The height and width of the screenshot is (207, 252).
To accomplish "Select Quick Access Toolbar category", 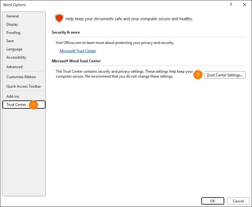I will coord(24,86).
